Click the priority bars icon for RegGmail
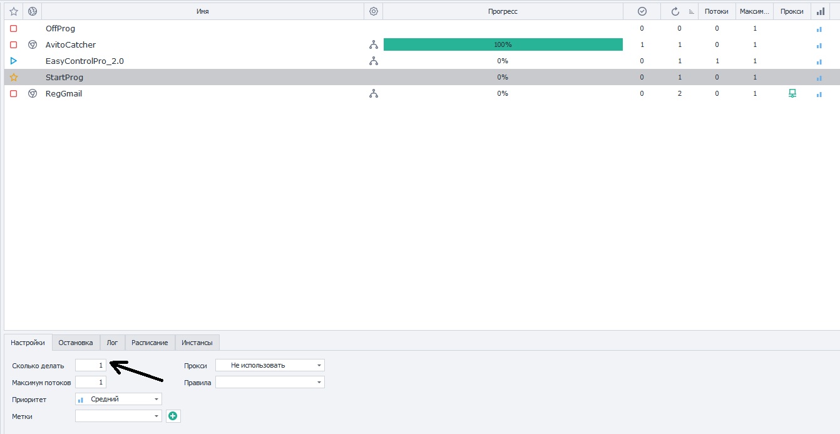Image resolution: width=840 pixels, height=434 pixels. 819,95
